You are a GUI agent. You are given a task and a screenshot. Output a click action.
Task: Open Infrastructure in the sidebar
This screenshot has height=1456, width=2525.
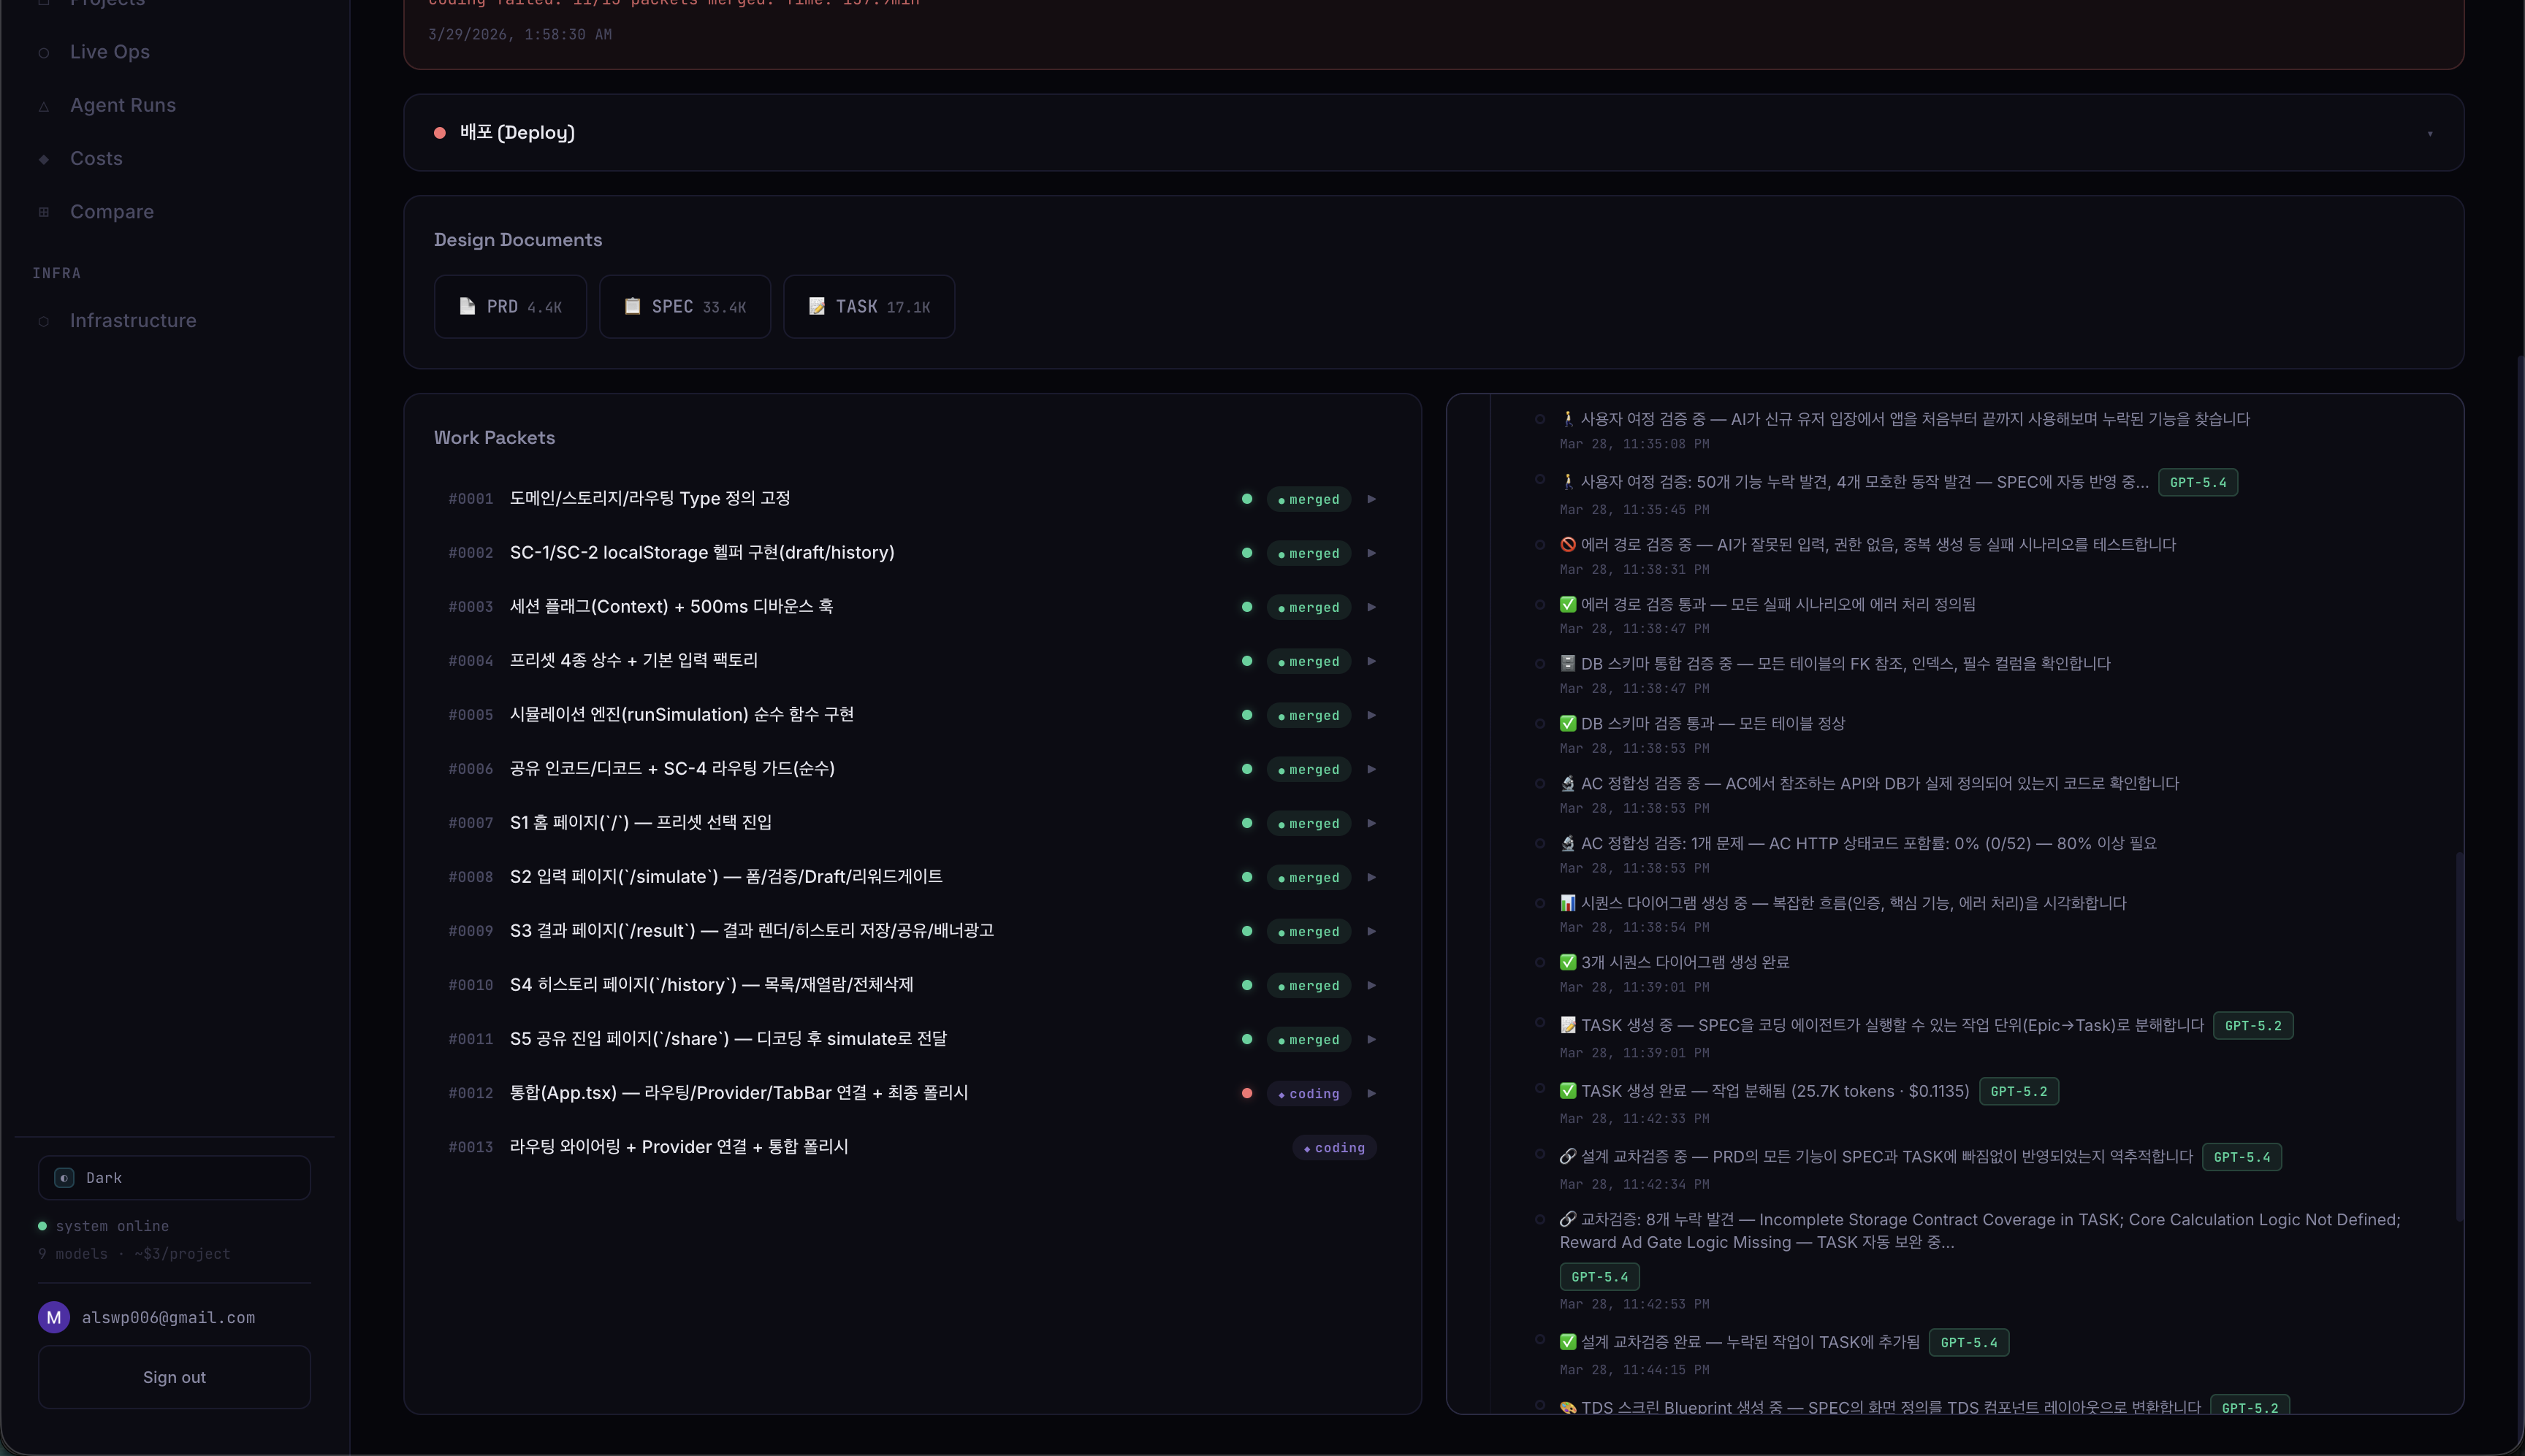tap(133, 321)
